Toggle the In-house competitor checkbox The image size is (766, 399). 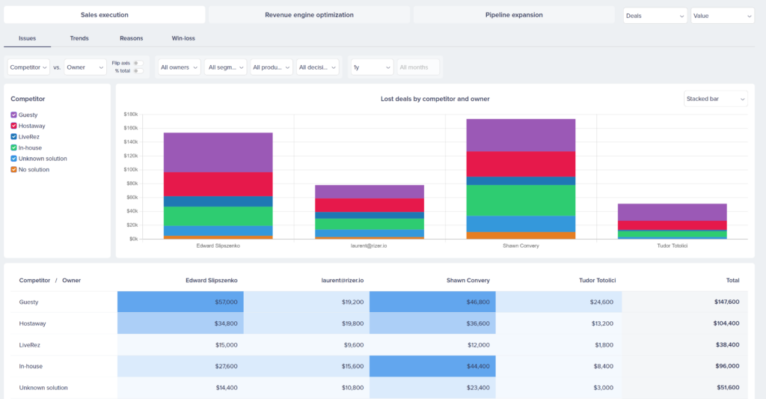click(14, 147)
